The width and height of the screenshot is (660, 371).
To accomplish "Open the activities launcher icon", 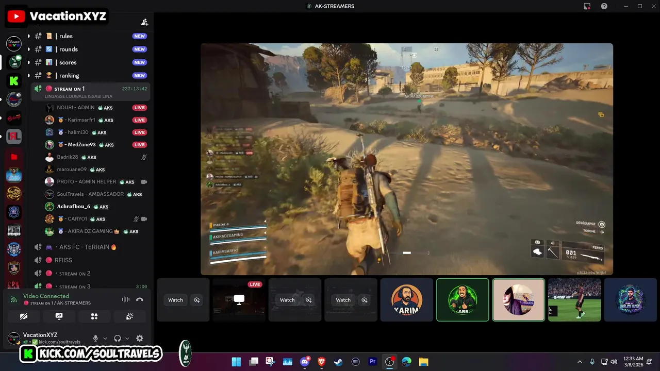I will coord(94,316).
